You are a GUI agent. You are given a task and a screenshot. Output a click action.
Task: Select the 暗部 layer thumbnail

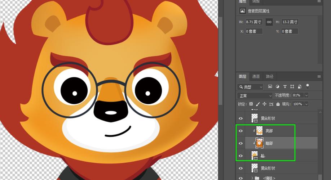(x=260, y=143)
